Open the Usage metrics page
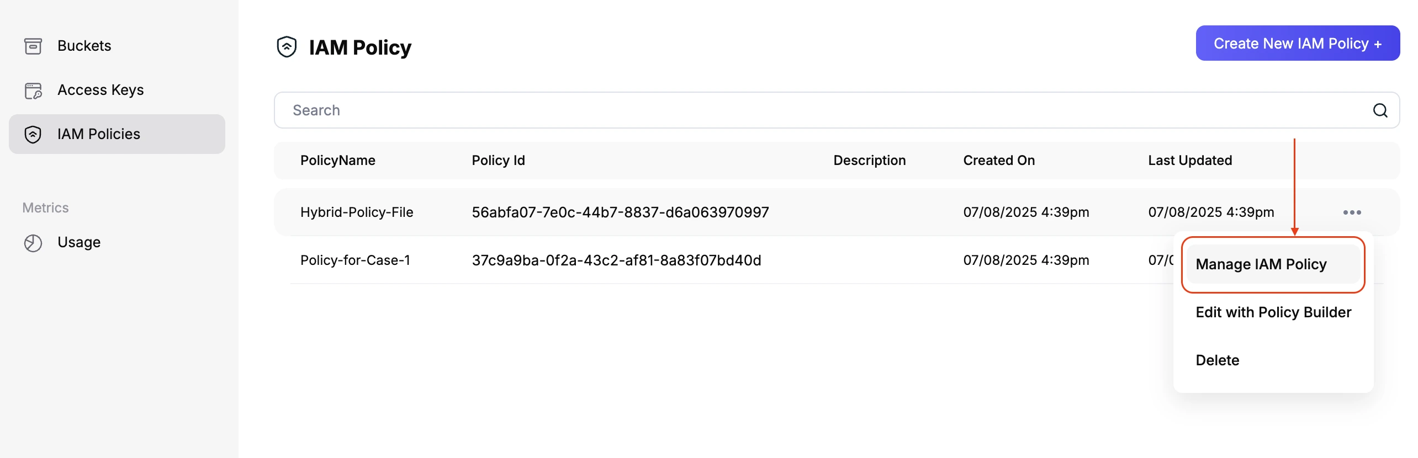This screenshot has width=1418, height=458. click(x=79, y=242)
